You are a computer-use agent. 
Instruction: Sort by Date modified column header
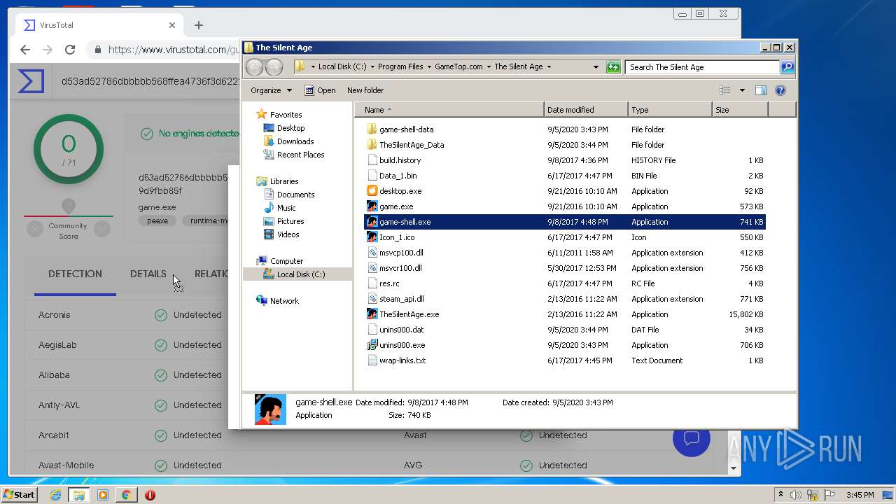(586, 110)
